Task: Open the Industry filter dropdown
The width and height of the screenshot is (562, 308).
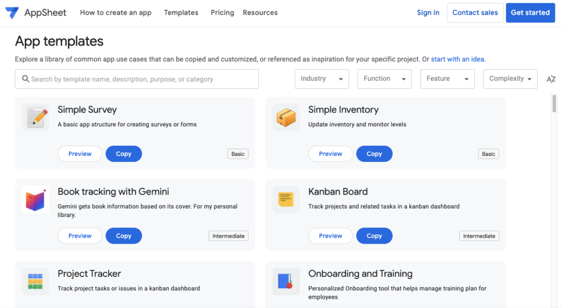Action: pyautogui.click(x=322, y=79)
